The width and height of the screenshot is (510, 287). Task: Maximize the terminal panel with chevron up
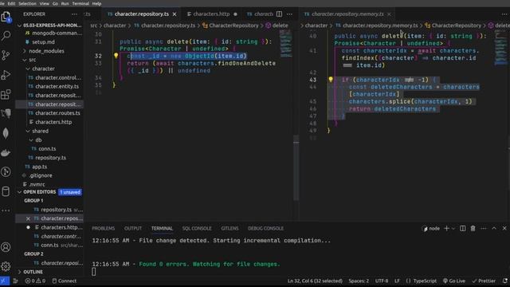pyautogui.click(x=494, y=229)
